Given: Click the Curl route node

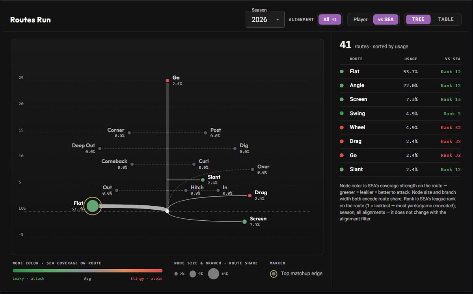Looking at the screenshot, I should point(194,164).
